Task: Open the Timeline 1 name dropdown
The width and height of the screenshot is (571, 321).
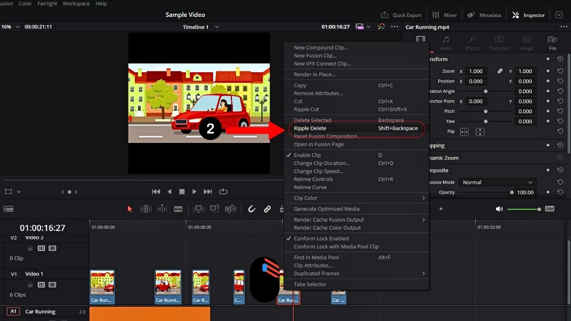Action: click(201, 27)
